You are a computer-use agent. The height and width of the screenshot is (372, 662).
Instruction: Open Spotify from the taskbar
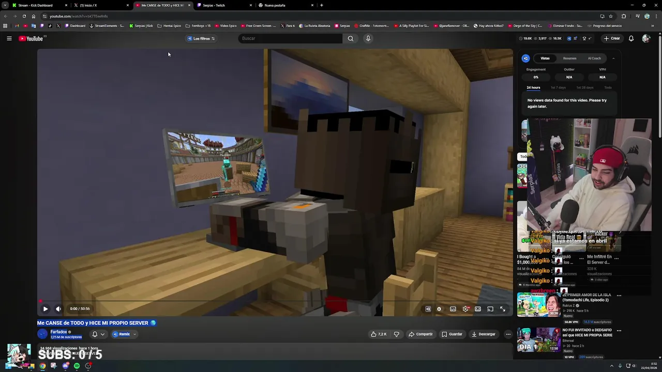(x=77, y=366)
